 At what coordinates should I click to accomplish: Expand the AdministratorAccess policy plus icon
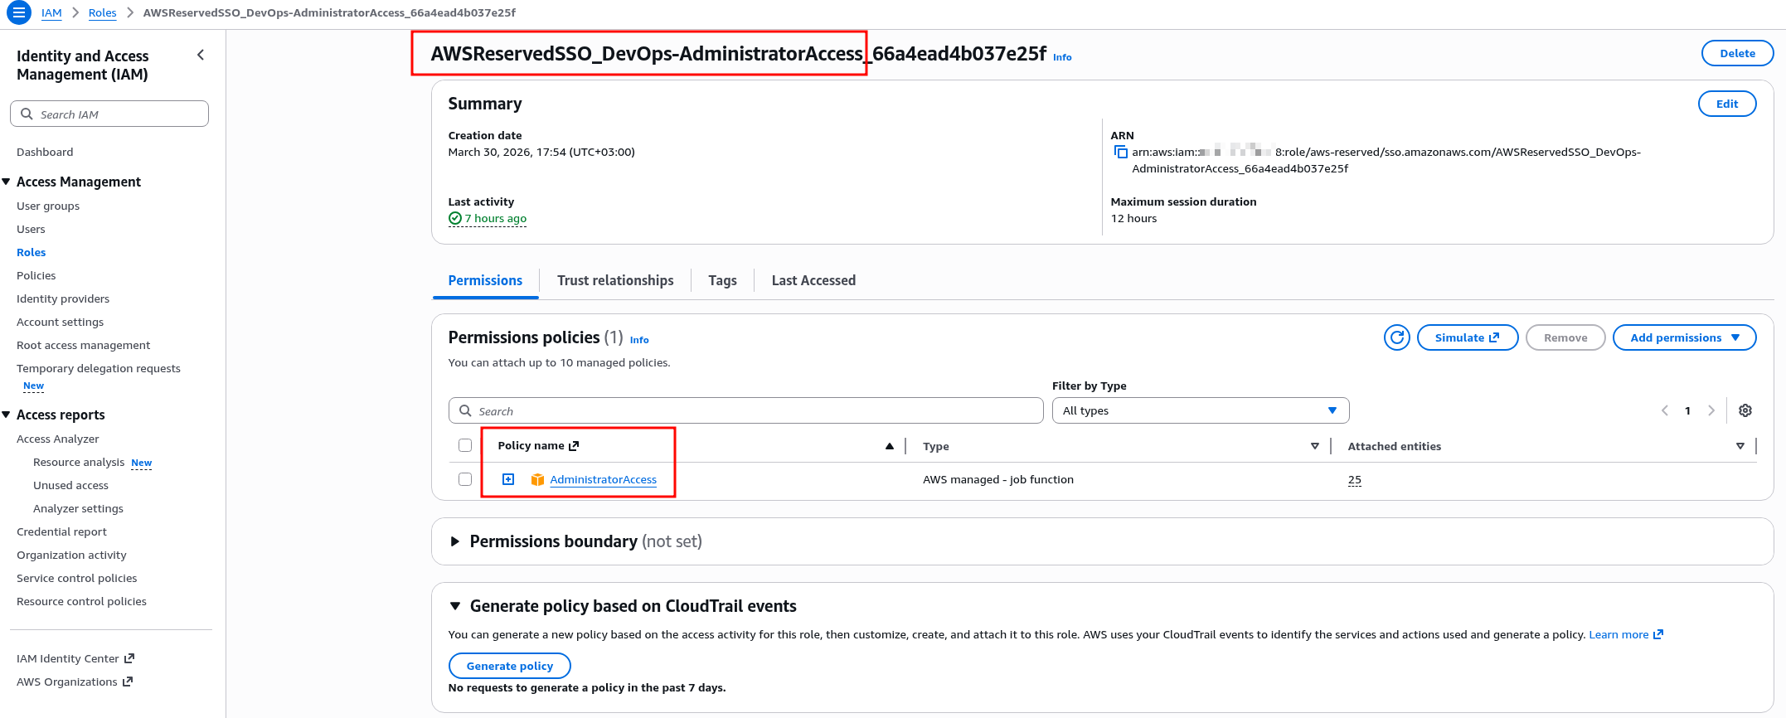(508, 479)
